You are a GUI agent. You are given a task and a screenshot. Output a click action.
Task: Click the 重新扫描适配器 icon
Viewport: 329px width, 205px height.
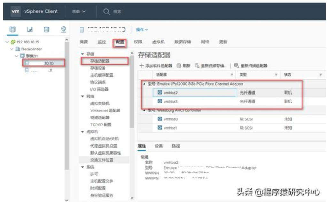tap(236, 65)
